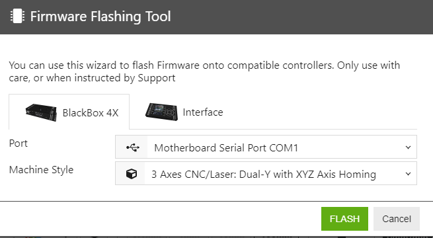The image size is (433, 238).
Task: Click the wizard description paragraph
Action: coord(204,71)
